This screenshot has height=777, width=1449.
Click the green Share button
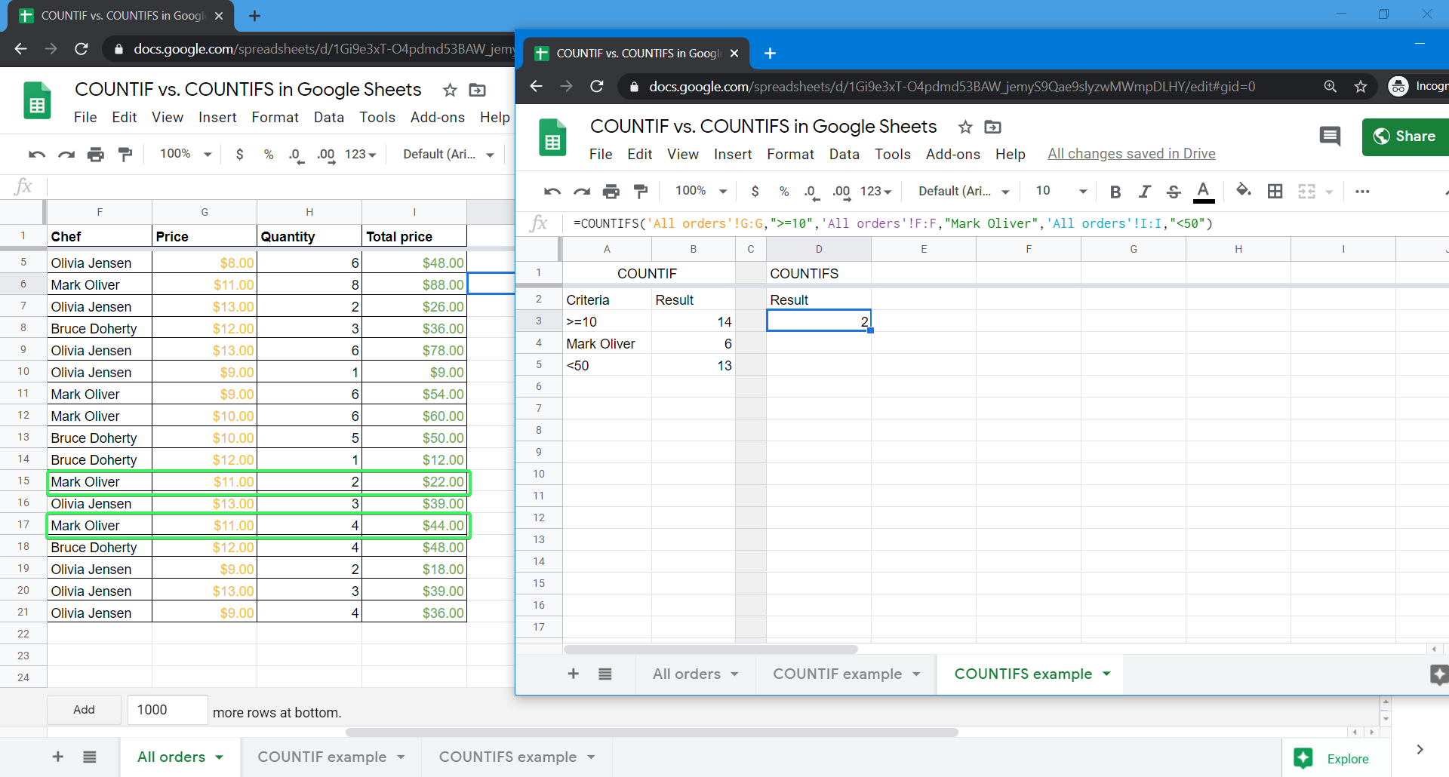tap(1405, 137)
